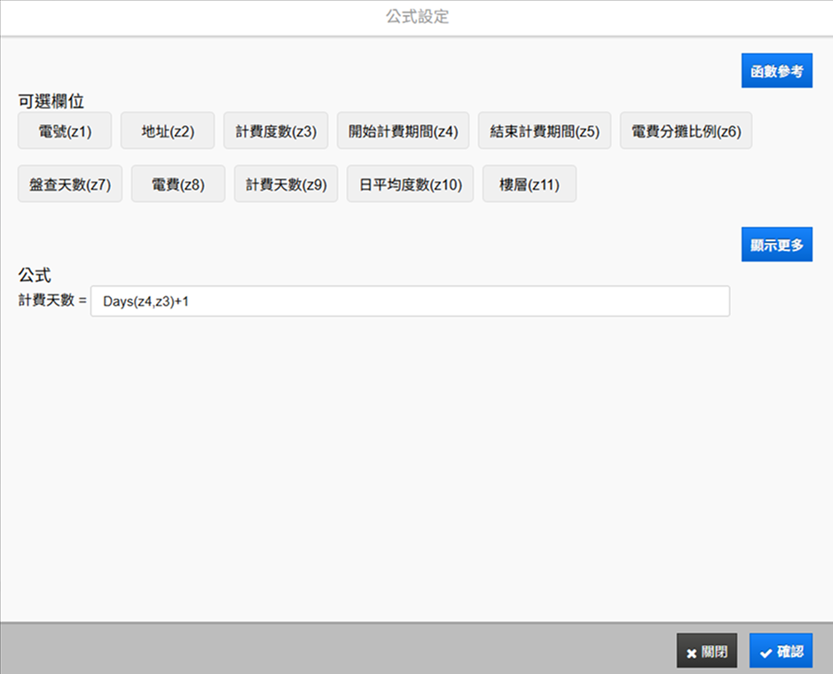Insert the 電費(z8) field
This screenshot has height=674, width=833.
coord(178,184)
